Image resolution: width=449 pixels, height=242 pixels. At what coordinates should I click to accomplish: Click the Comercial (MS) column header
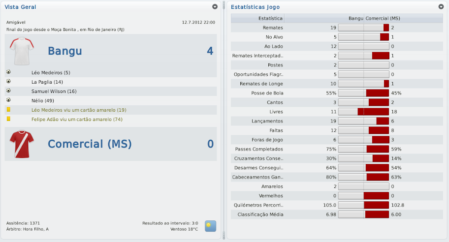(x=383, y=18)
